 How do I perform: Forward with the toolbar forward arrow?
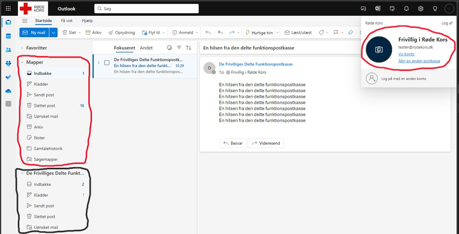[232, 33]
